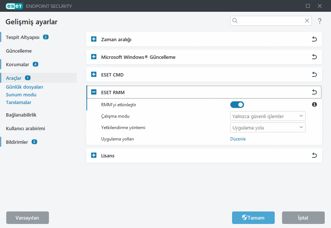
Task: Click inside the search input field
Action: 268,21
